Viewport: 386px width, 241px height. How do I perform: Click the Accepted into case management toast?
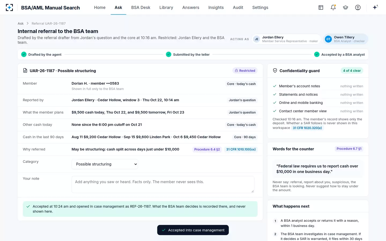point(193,230)
